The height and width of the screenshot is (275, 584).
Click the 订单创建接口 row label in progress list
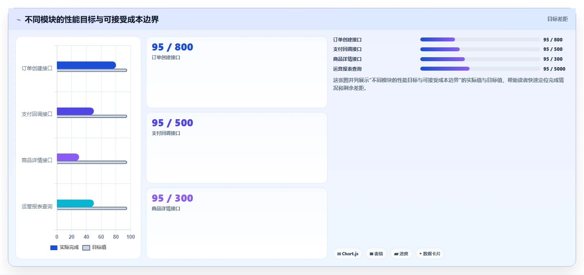pos(347,40)
